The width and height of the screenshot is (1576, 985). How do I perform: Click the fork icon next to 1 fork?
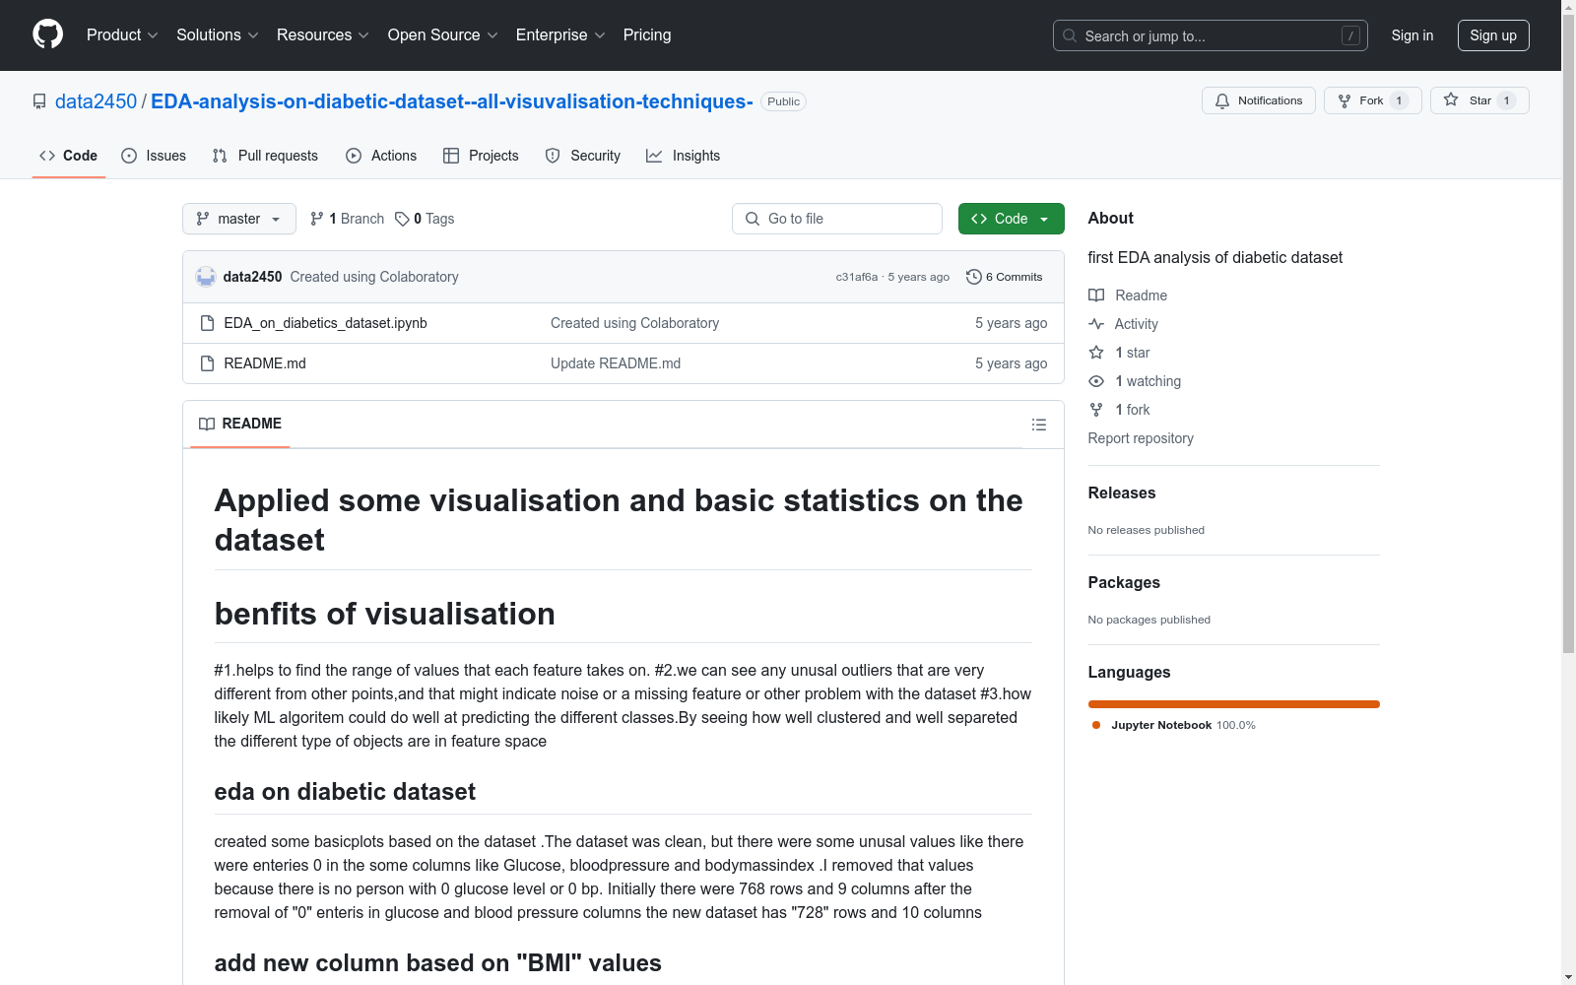click(x=1096, y=410)
